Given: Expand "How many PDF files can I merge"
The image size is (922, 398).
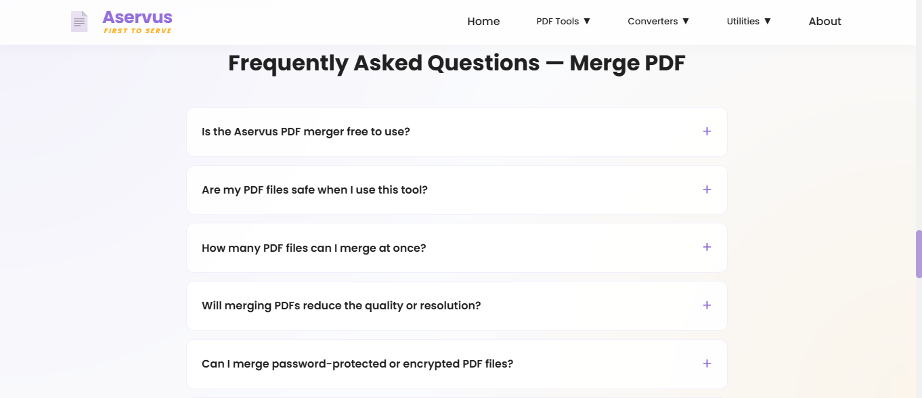Looking at the screenshot, I should (313, 248).
